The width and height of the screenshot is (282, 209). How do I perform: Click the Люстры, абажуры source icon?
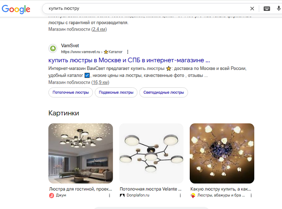pos(193,195)
